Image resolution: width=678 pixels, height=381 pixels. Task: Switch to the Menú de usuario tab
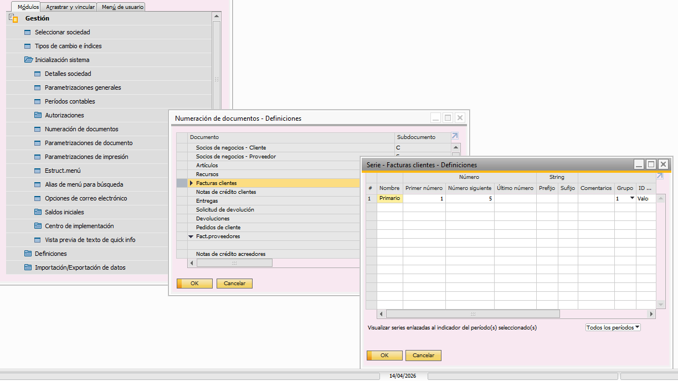(122, 7)
